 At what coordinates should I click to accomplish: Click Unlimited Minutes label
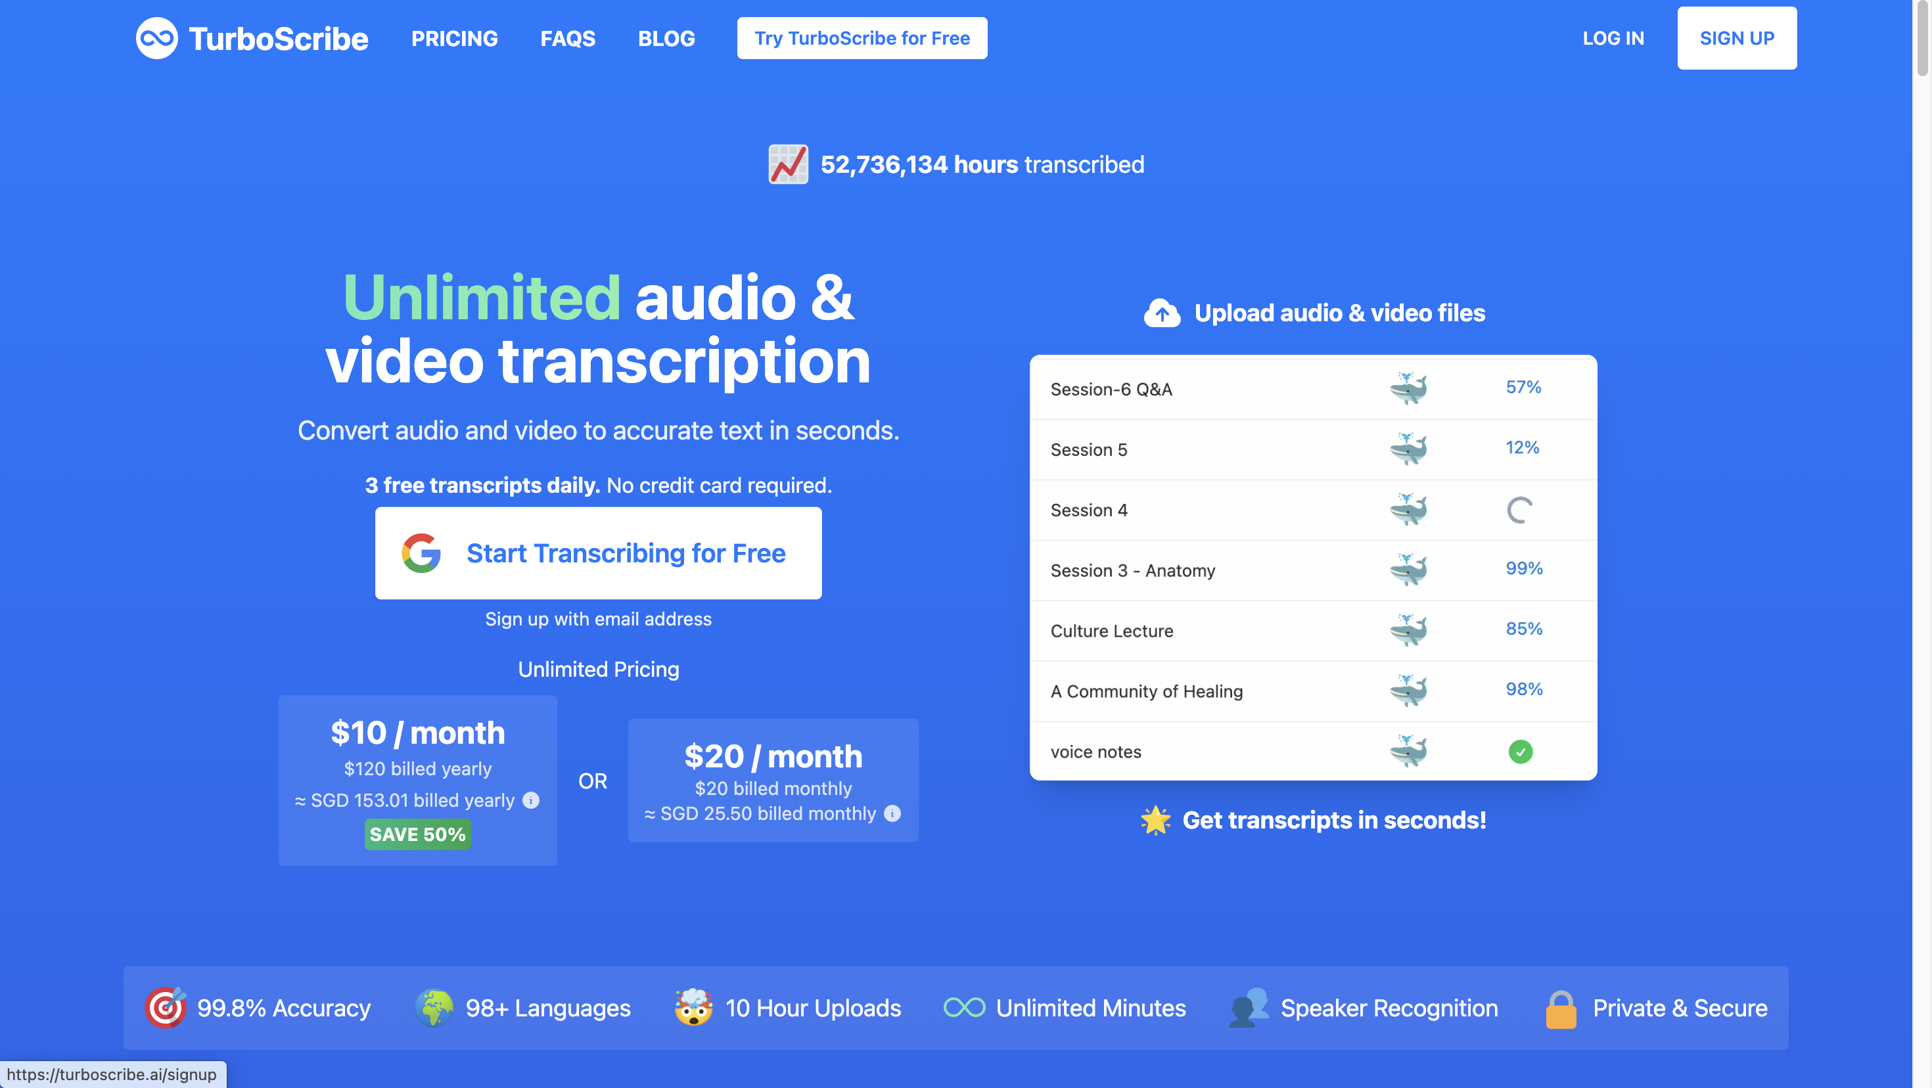(1090, 1009)
